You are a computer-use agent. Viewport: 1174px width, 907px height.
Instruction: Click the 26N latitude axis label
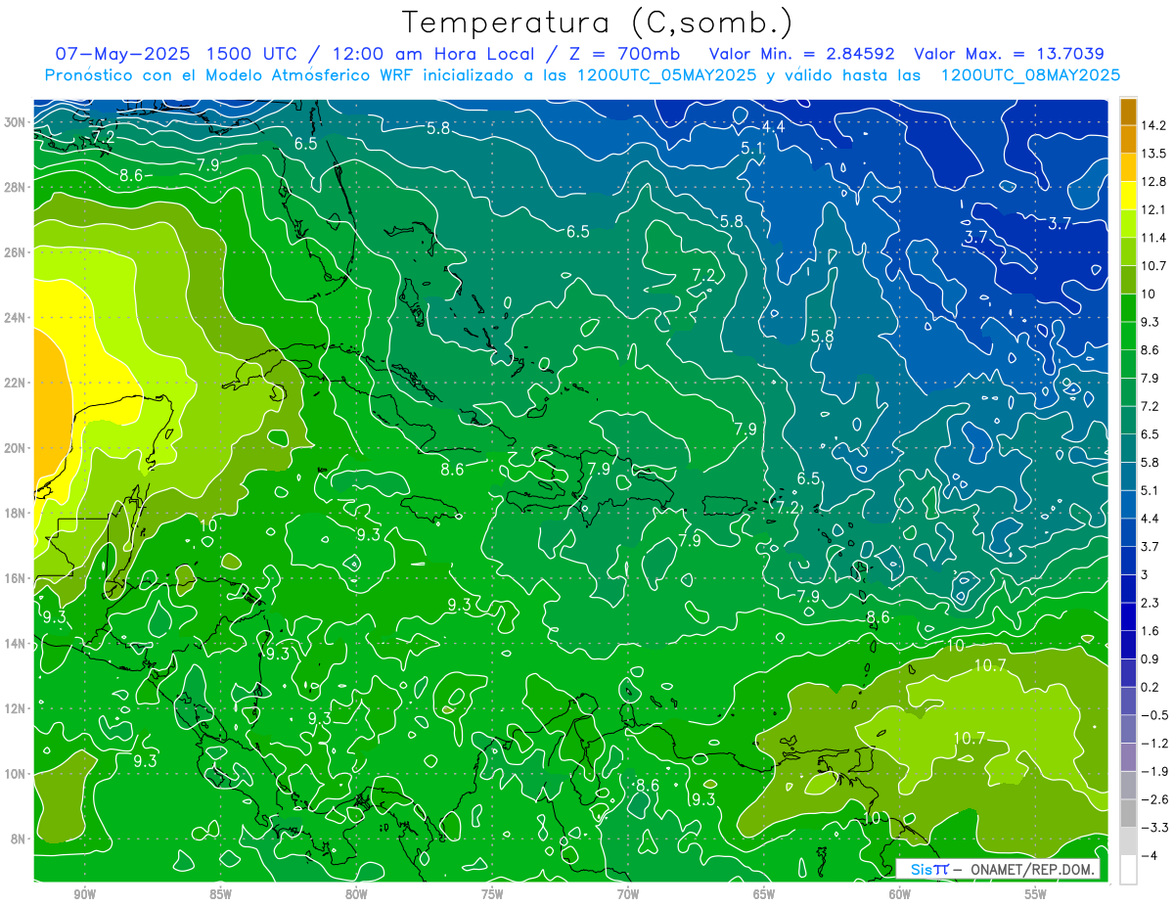(17, 252)
